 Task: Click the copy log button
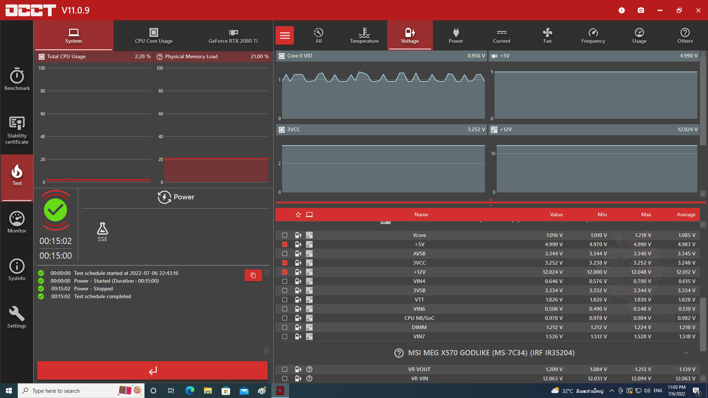[253, 275]
